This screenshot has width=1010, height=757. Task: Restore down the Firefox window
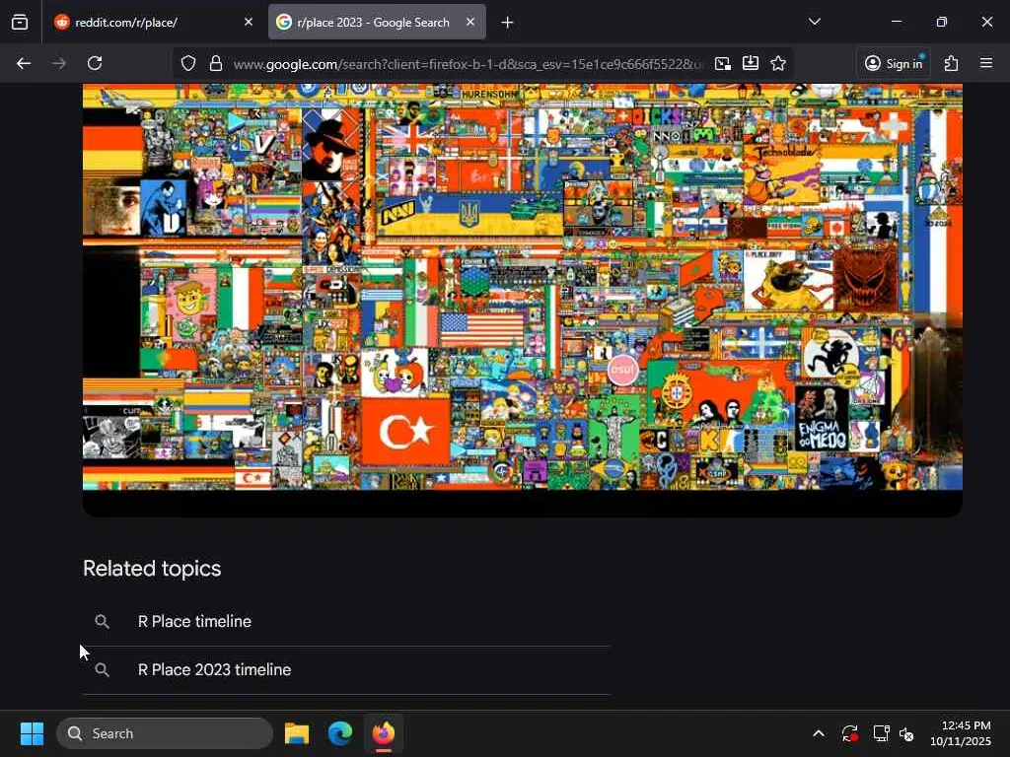[x=942, y=22]
